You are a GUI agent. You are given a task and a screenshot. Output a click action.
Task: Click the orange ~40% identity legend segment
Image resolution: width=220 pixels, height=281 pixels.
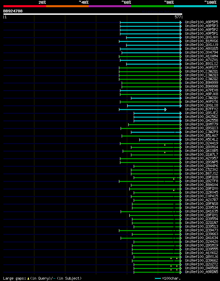click(67, 6)
